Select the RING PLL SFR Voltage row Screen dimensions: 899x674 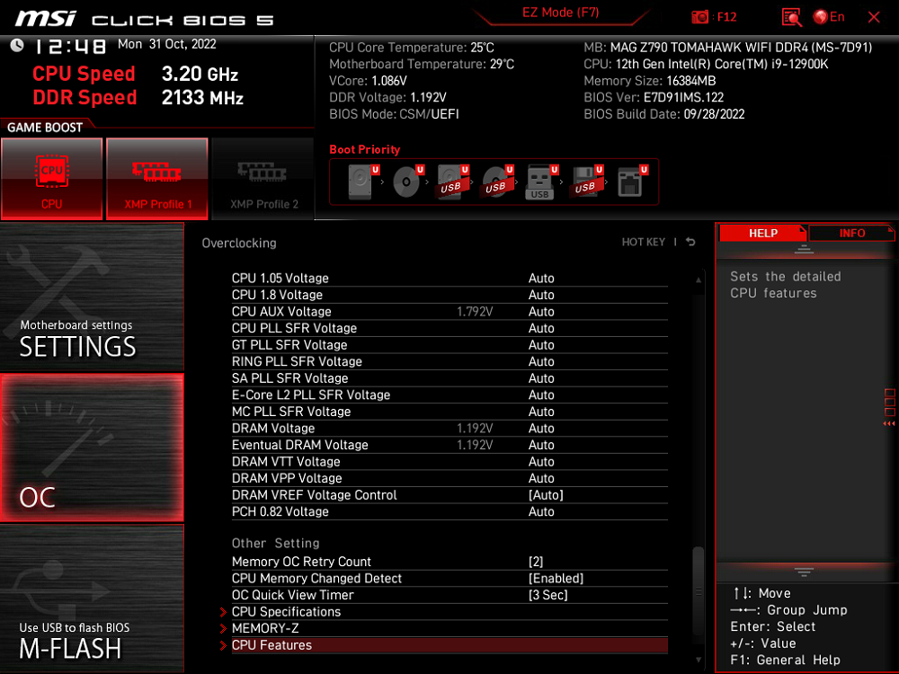point(449,361)
